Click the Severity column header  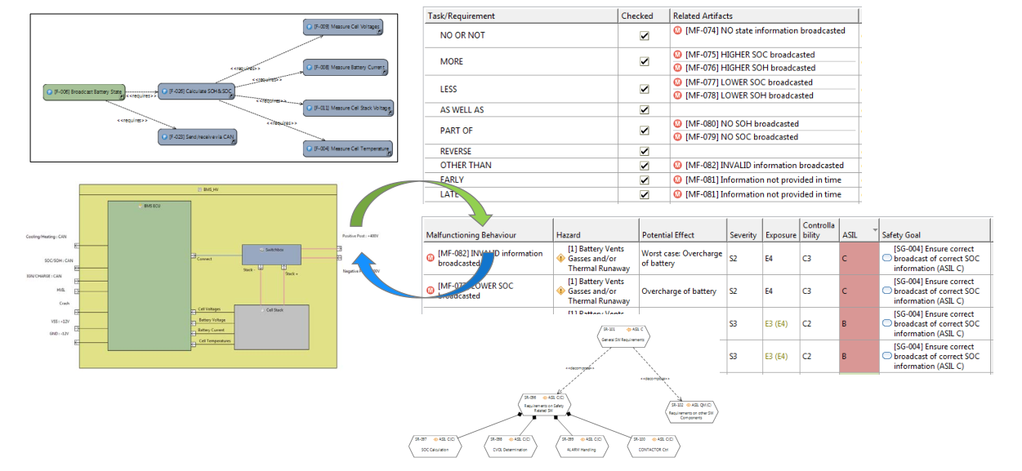pos(744,230)
